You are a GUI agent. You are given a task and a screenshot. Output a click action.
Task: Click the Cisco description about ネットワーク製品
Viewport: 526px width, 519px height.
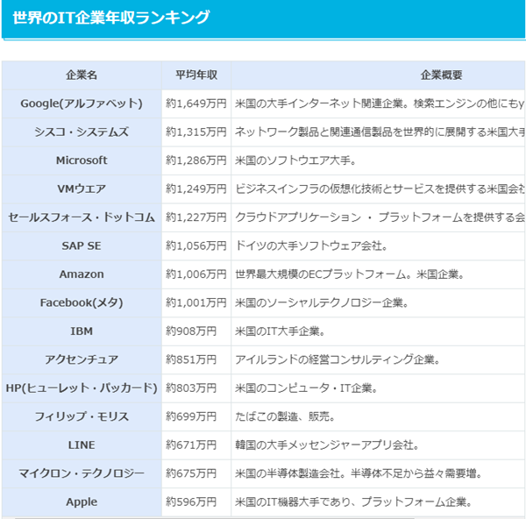[x=380, y=132]
